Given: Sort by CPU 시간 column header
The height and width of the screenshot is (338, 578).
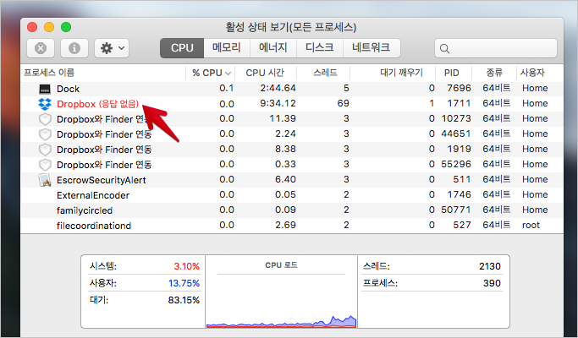Looking at the screenshot, I should click(265, 73).
